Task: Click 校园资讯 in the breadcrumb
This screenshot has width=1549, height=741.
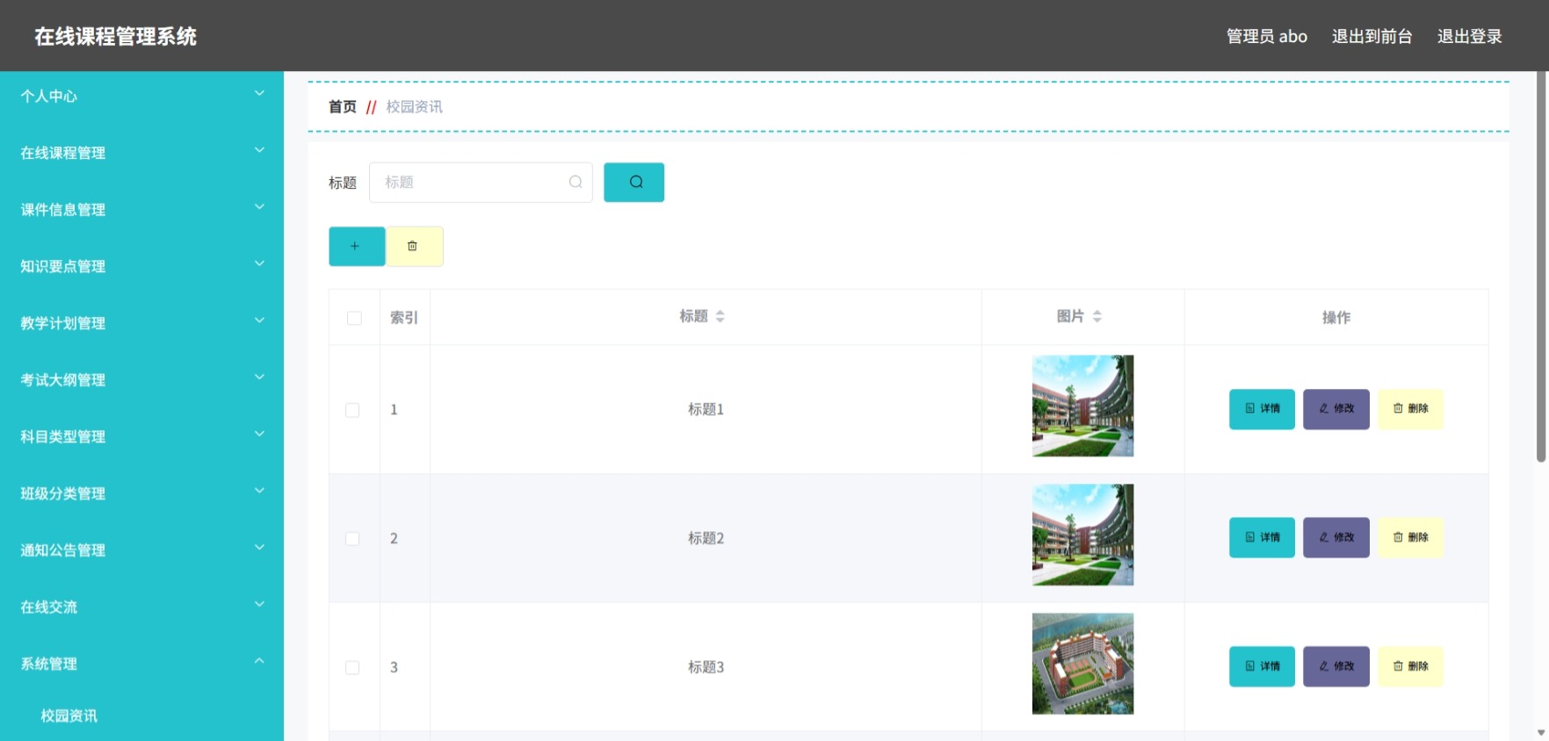Action: [x=415, y=107]
